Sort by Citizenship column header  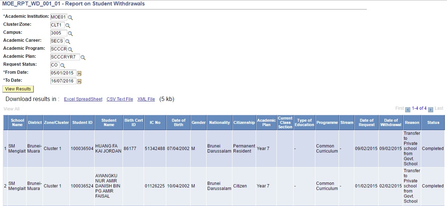(244, 123)
